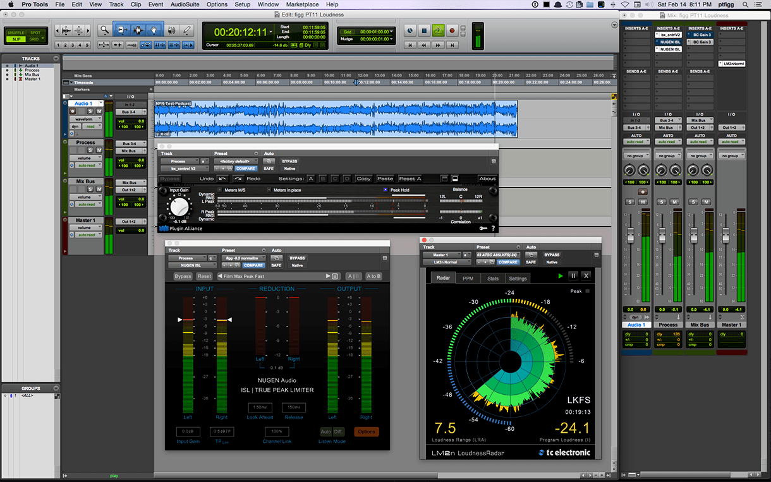Open Mix Bus channel auto read dropdown
771x482 pixels.
tap(699, 142)
